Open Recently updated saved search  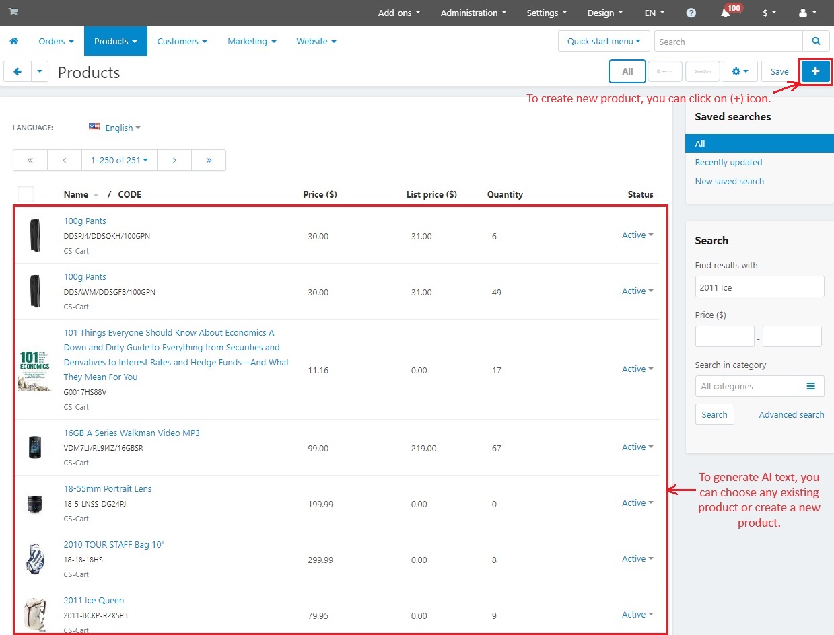728,162
